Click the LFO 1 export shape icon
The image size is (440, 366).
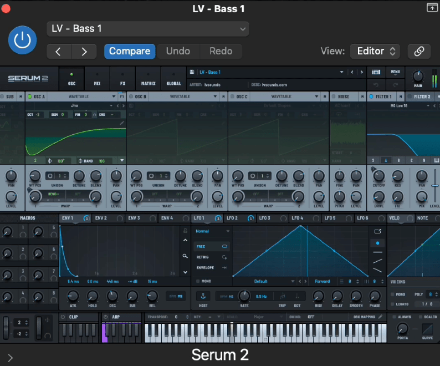378,231
